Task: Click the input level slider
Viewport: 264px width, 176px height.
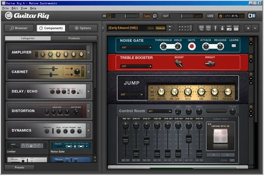Action: point(125,16)
